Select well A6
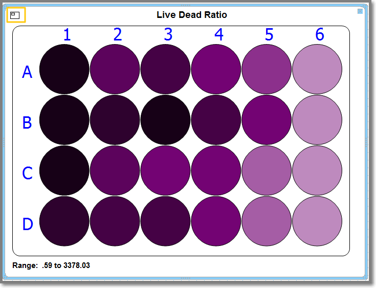The image size is (376, 288). (317, 69)
